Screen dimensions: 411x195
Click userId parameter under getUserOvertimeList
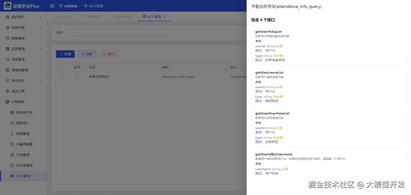click(260, 128)
